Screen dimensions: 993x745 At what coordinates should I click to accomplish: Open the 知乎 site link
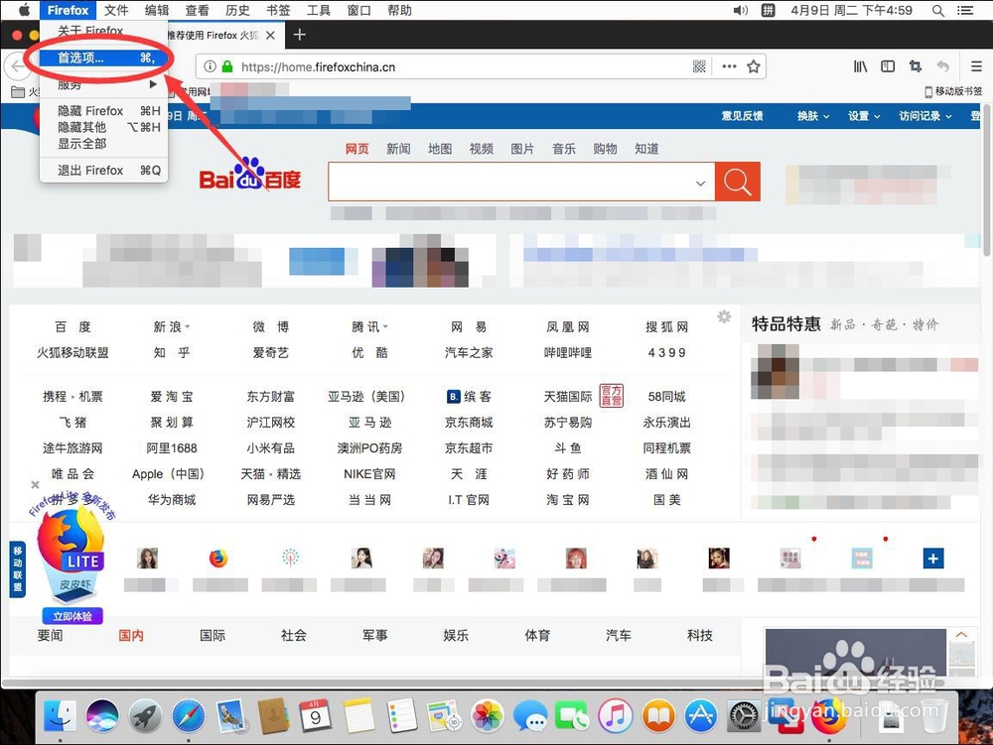tap(172, 353)
